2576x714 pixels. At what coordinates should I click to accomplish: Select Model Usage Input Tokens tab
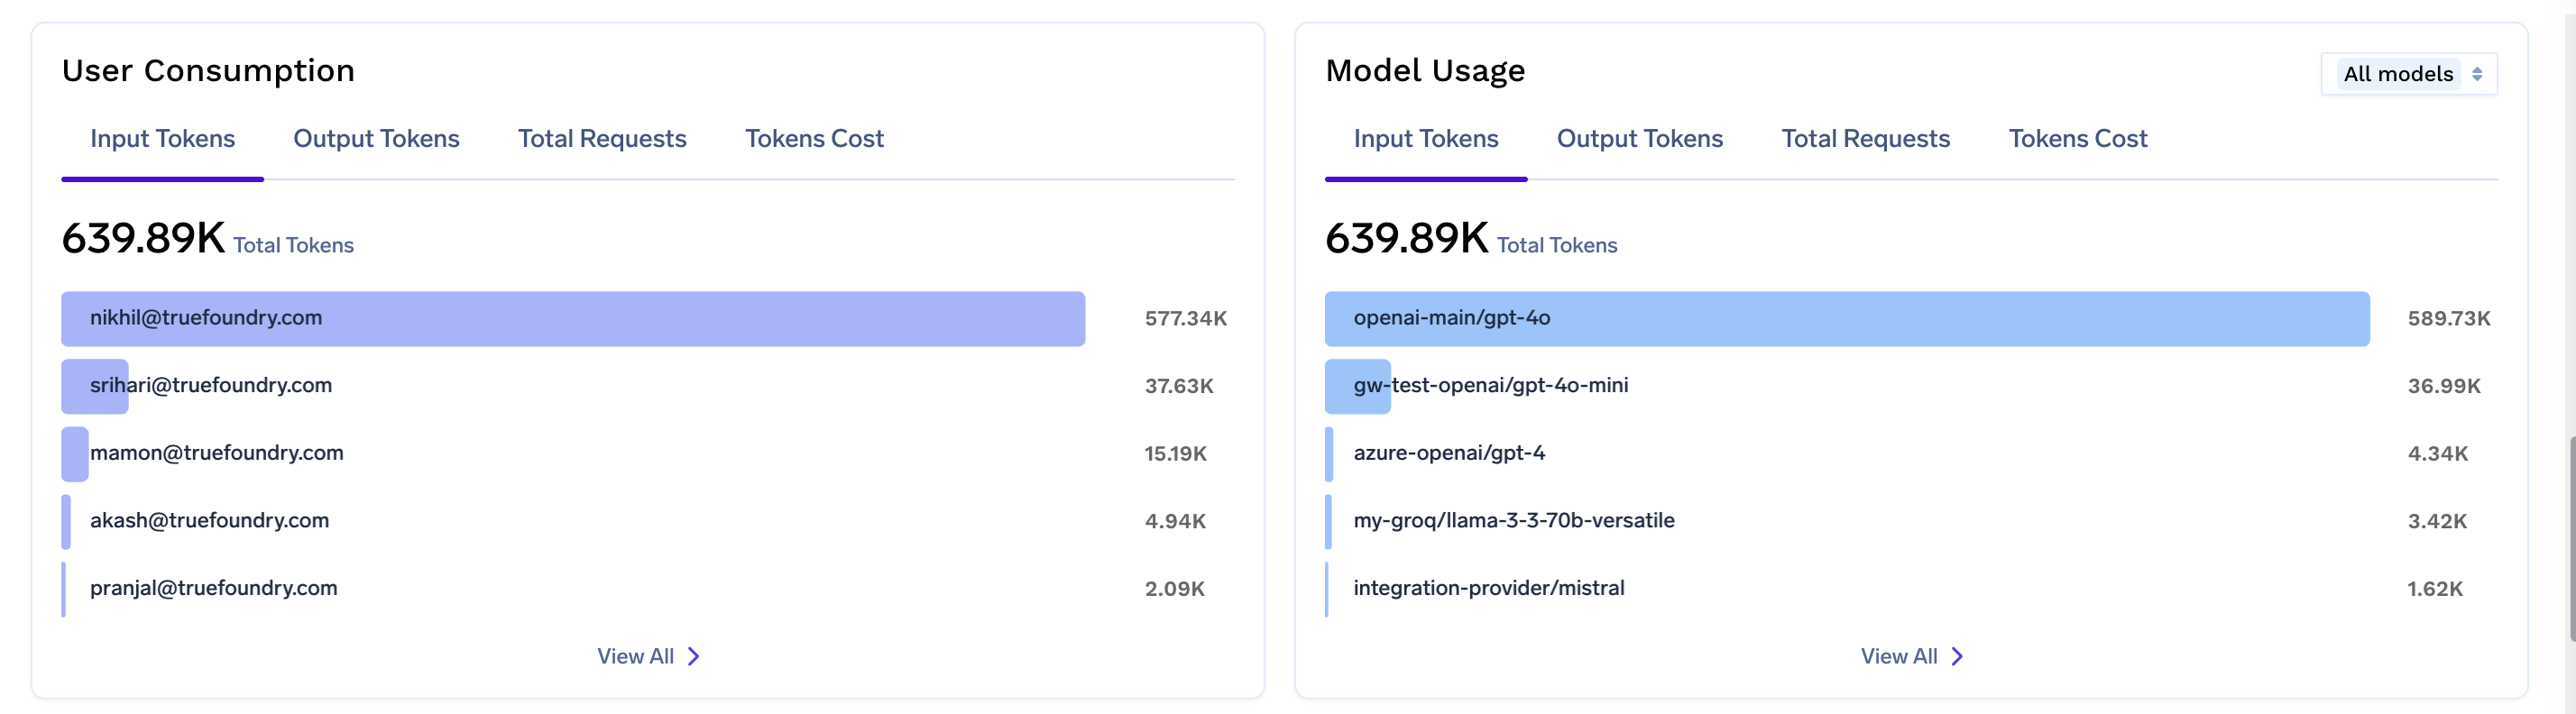pos(1426,139)
